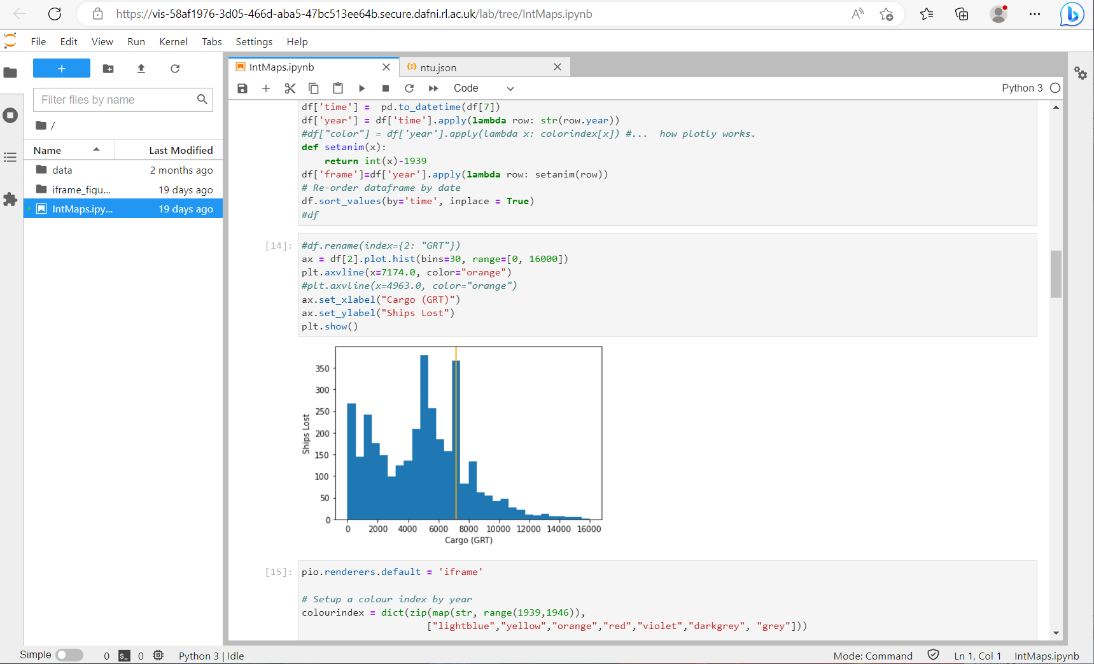Click the notebook vertical scrollbar thumb

pyautogui.click(x=1056, y=273)
